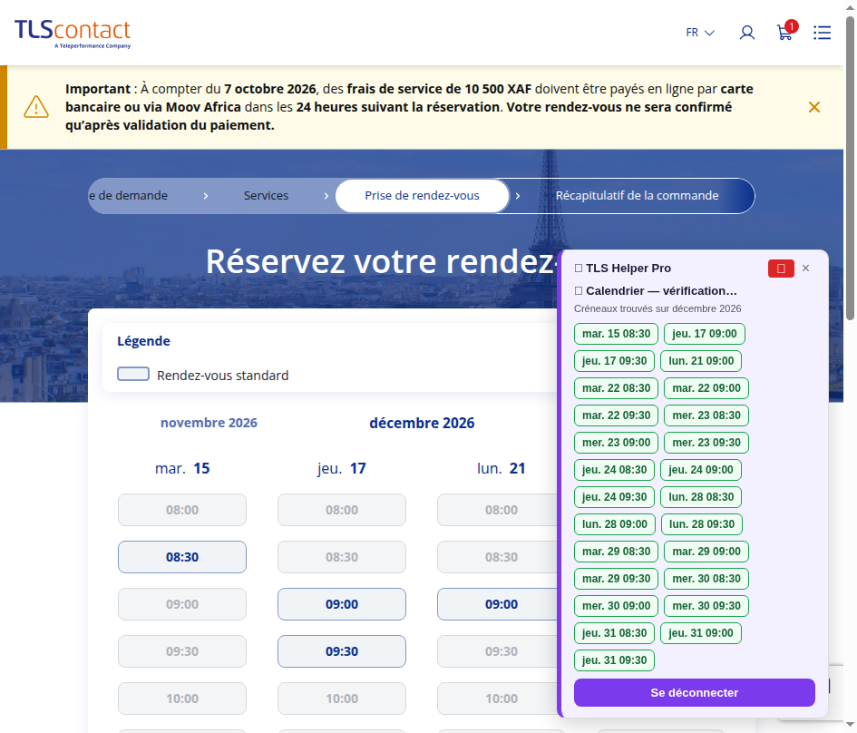Switch calendar to novembre 2026
Screen dimensions: 857x733
pyautogui.click(x=209, y=423)
